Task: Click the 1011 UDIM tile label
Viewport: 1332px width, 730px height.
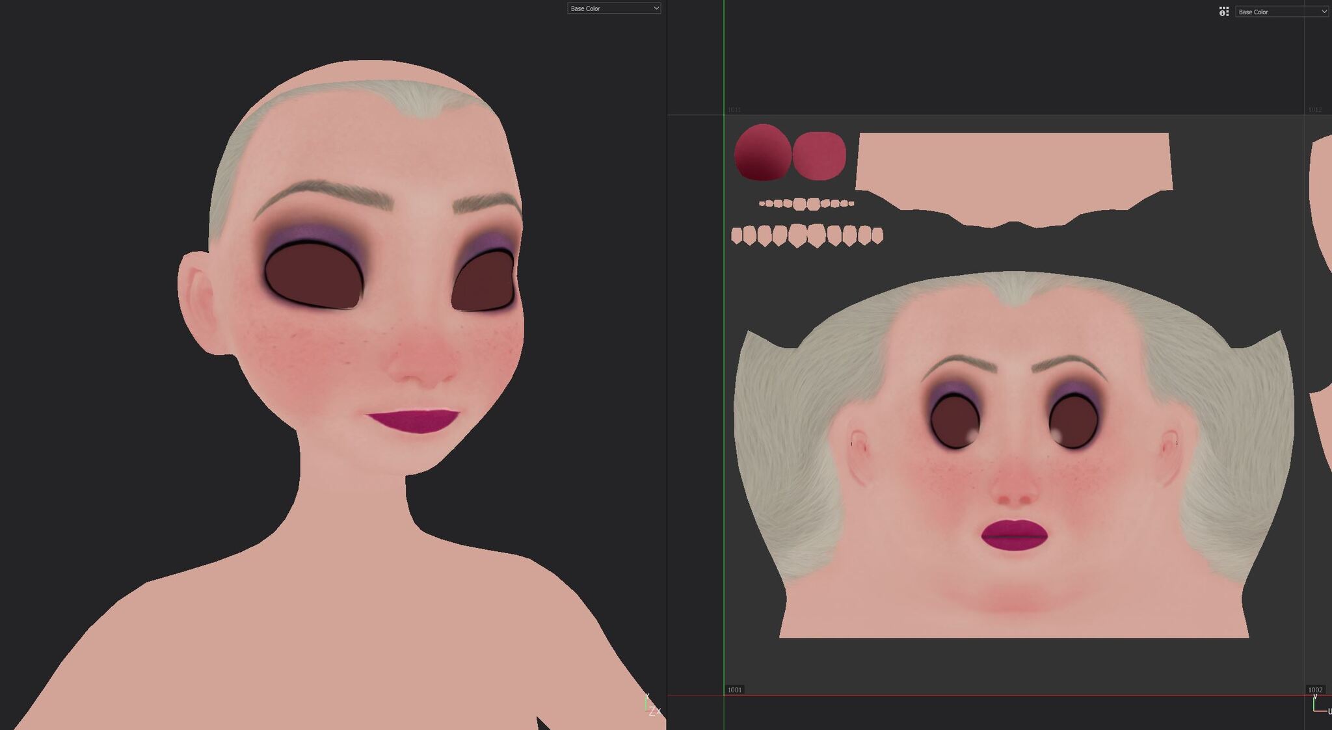Action: [x=734, y=110]
